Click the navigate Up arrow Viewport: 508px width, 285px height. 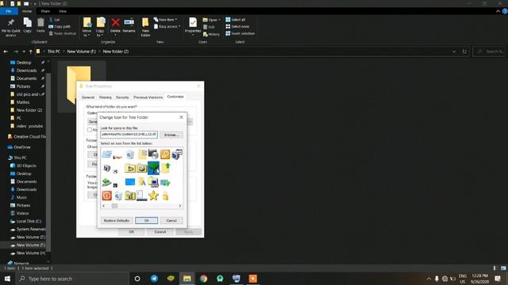pyautogui.click(x=30, y=51)
